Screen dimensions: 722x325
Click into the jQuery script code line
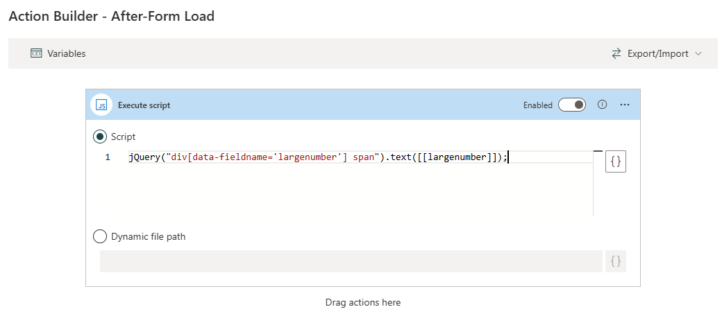[x=318, y=157]
